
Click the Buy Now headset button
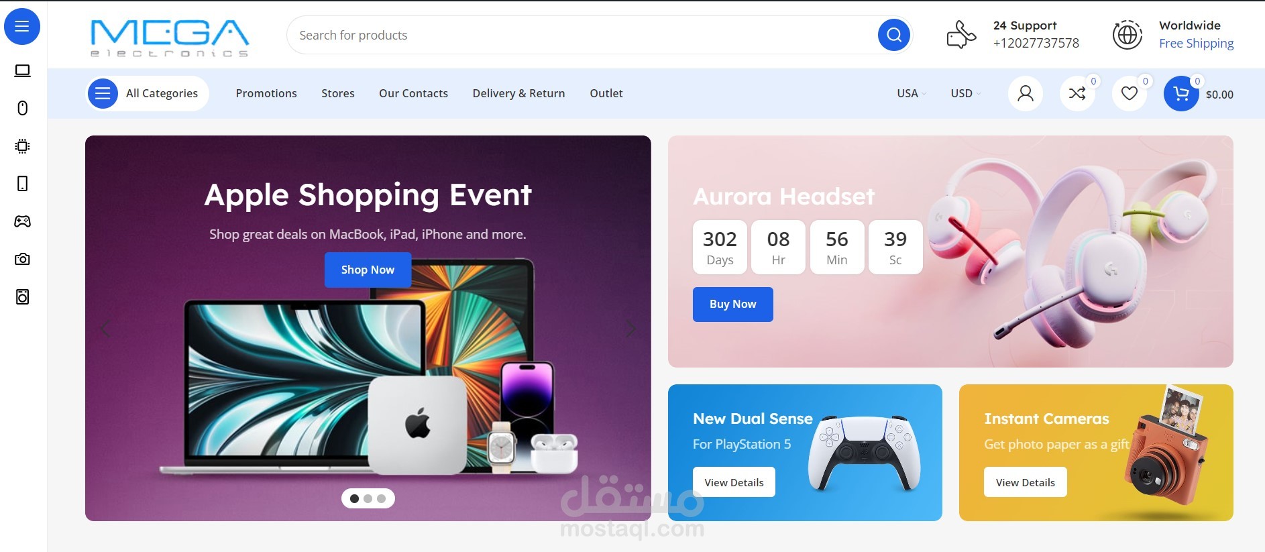[x=732, y=305]
